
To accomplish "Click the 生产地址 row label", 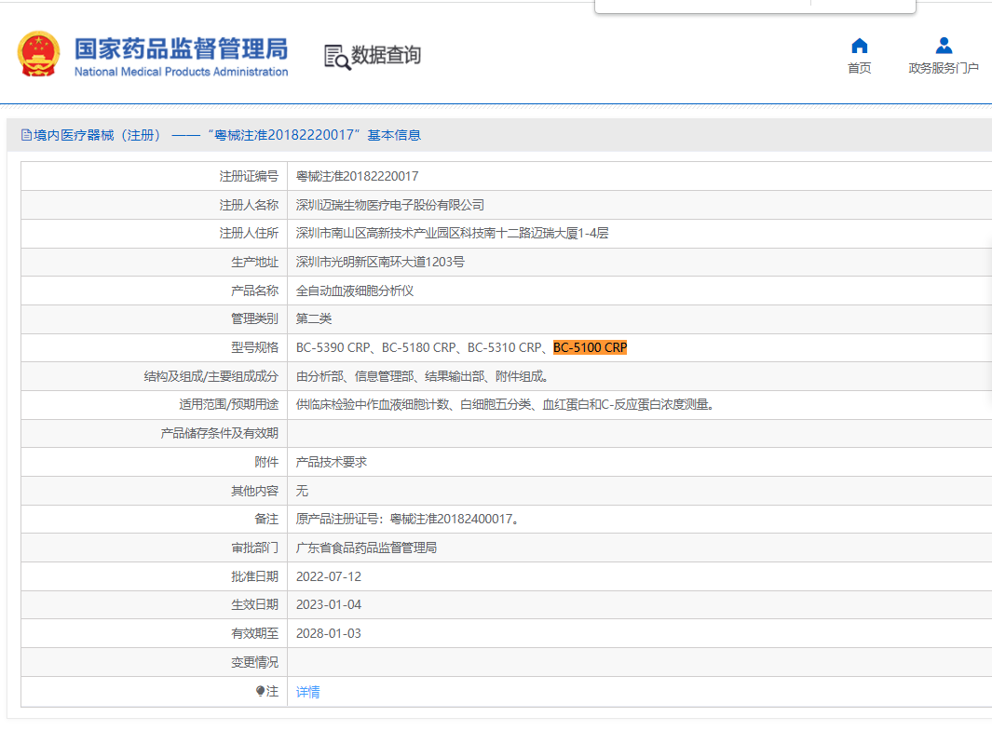I will coord(254,262).
